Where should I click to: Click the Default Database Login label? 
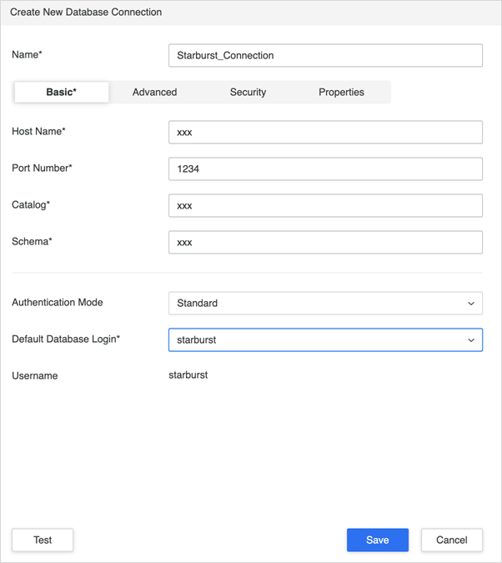point(66,339)
